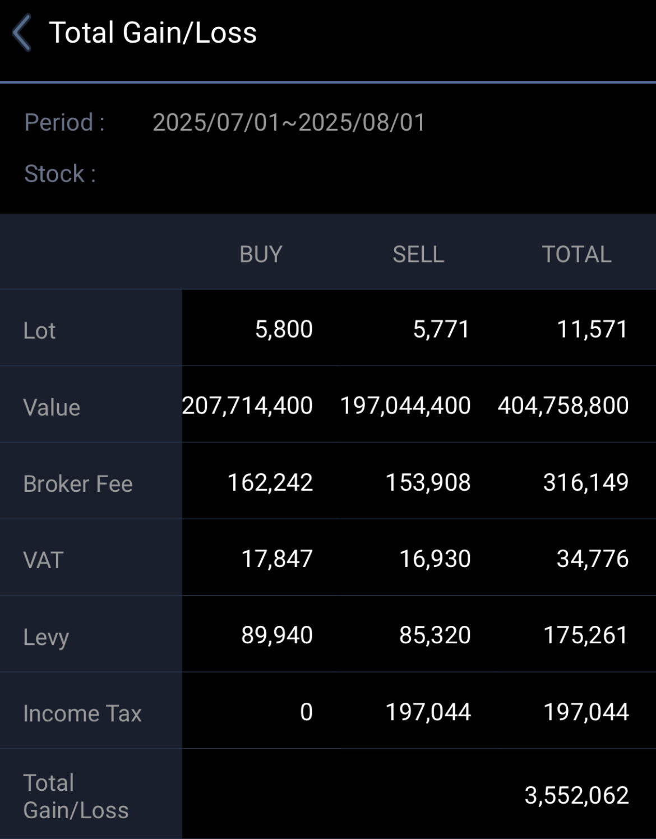Image resolution: width=656 pixels, height=839 pixels.
Task: Tap the buy lot value 5,800
Action: pyautogui.click(x=284, y=329)
